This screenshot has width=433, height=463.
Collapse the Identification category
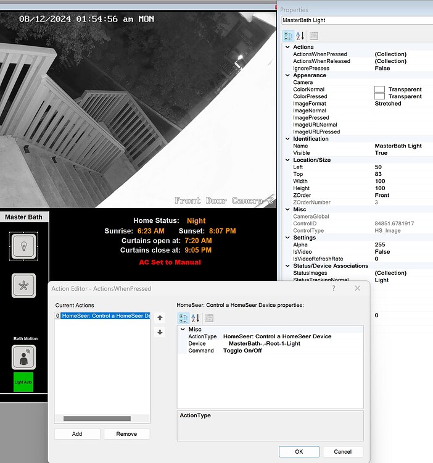coord(287,139)
